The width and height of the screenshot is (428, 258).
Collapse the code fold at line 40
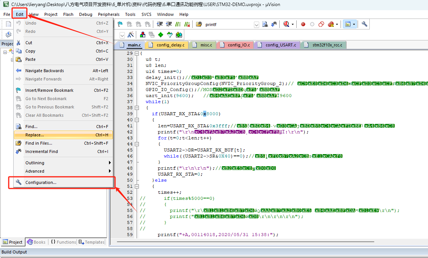pos(137,120)
